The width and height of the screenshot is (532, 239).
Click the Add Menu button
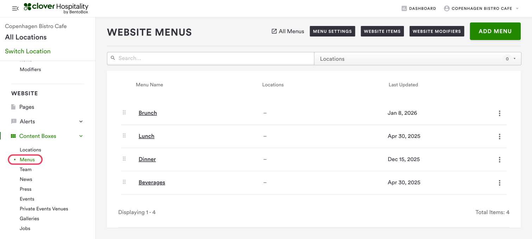point(495,31)
